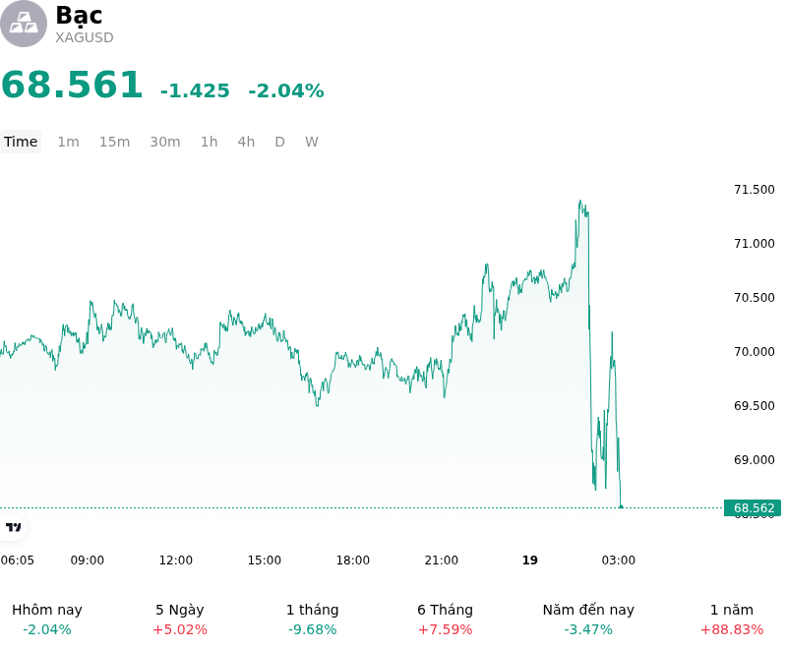Click the Bạc title heading

click(x=79, y=15)
